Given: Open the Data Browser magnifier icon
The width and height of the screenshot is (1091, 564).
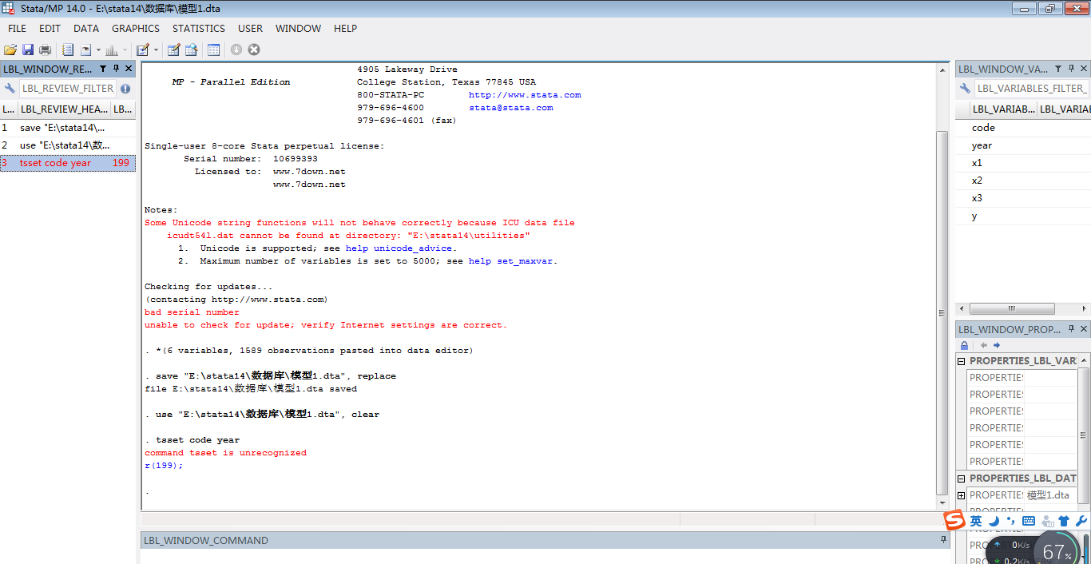Looking at the screenshot, I should 192,50.
